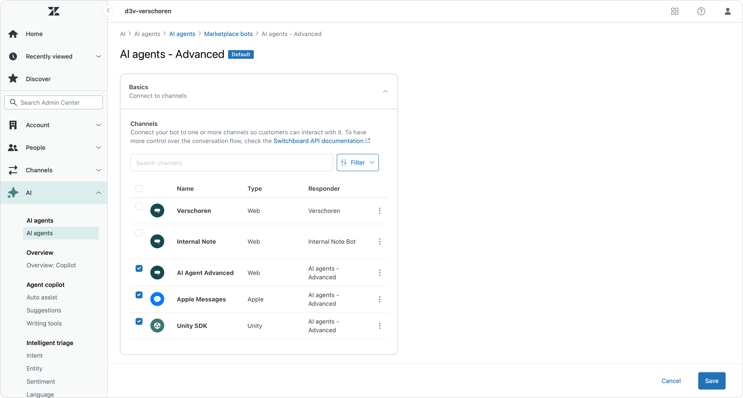
Task: Uncheck the AI Agent Advanced checkbox
Action: (139, 268)
